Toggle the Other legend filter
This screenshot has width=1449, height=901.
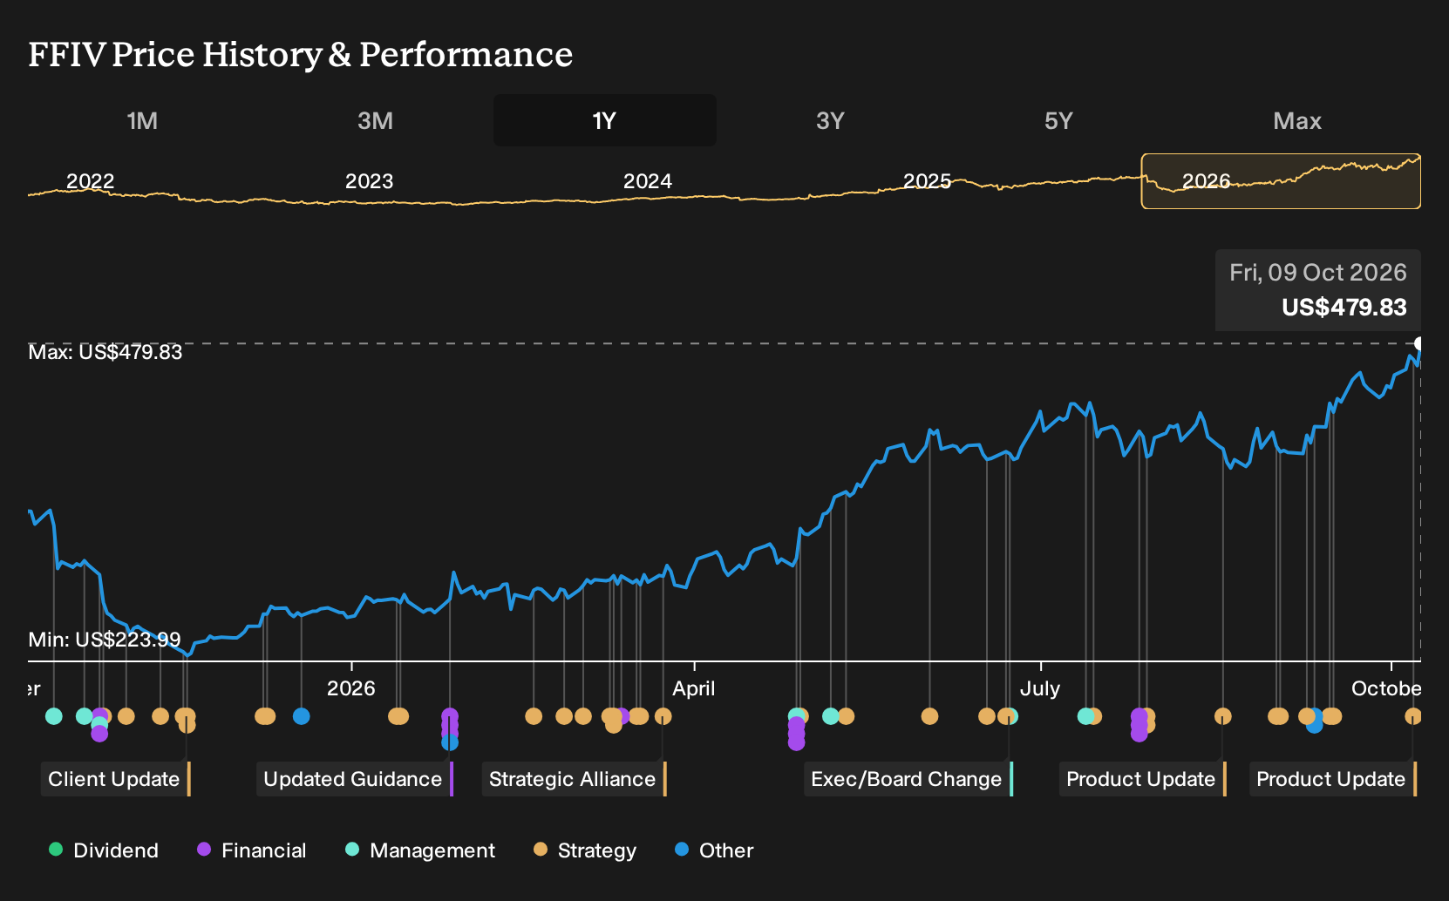714,850
